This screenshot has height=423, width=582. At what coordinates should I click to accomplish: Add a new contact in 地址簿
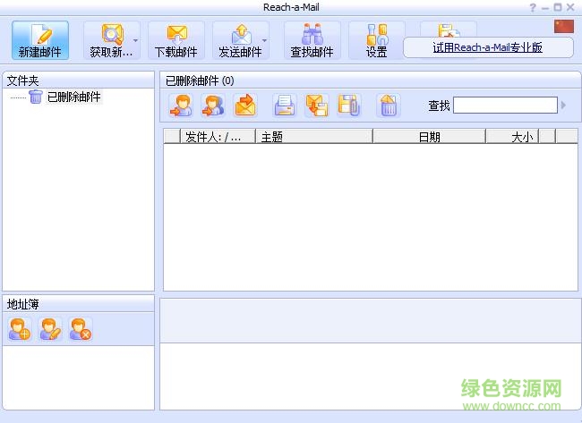coord(19,330)
